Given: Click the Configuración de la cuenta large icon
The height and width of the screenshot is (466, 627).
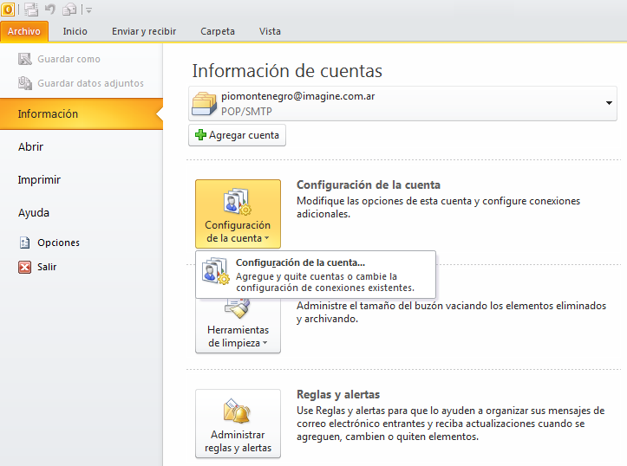Looking at the screenshot, I should point(237,202).
